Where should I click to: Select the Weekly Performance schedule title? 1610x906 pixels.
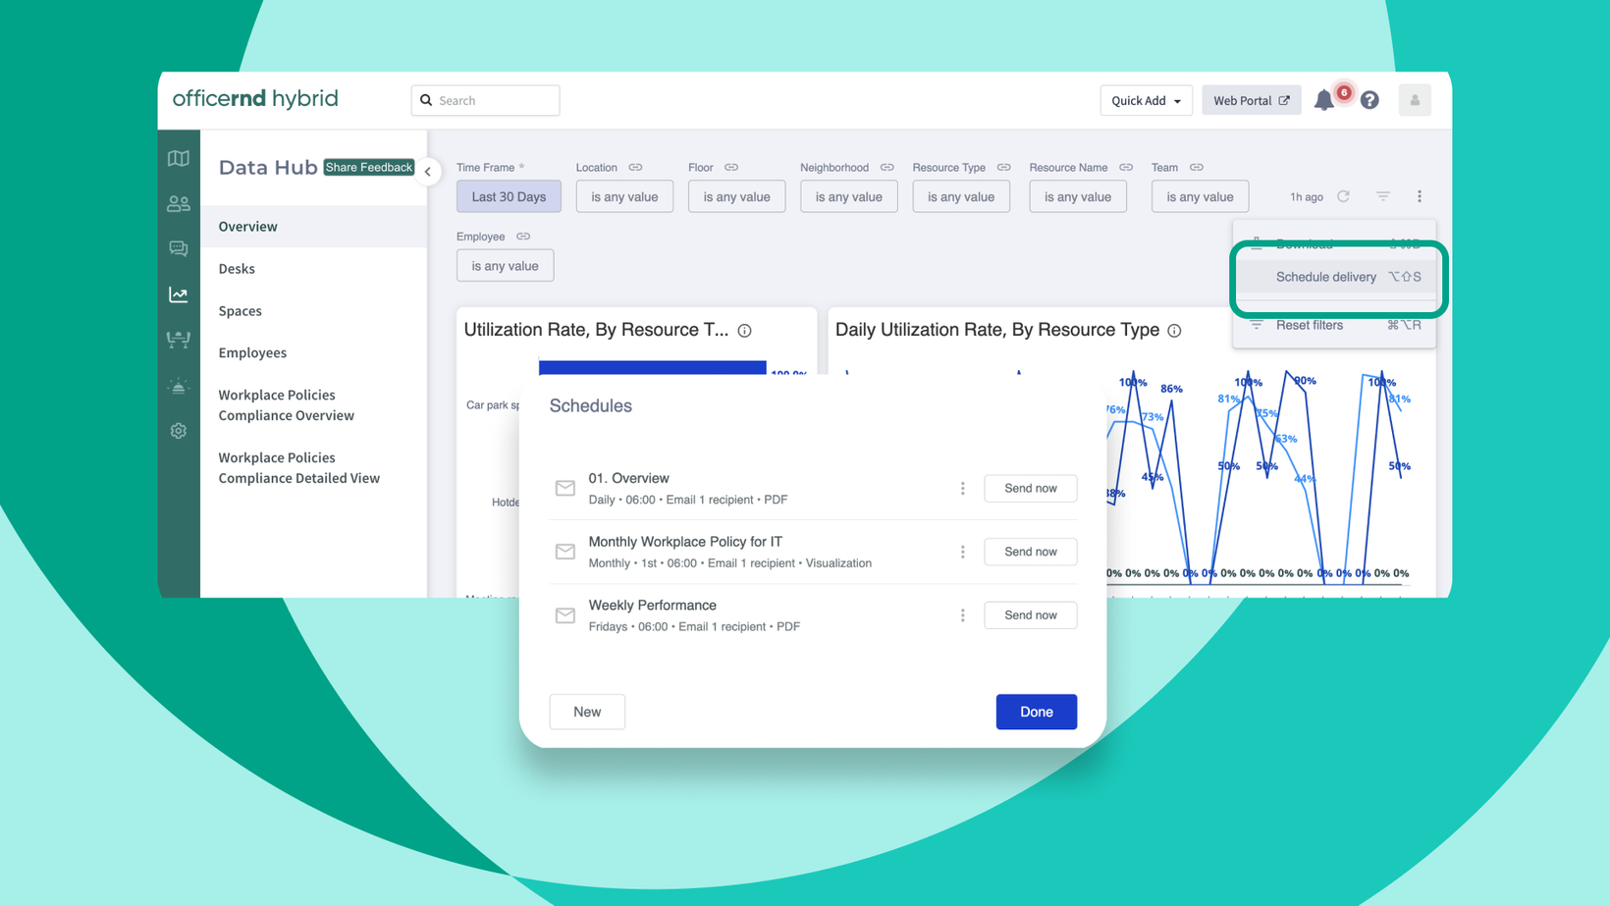click(652, 606)
